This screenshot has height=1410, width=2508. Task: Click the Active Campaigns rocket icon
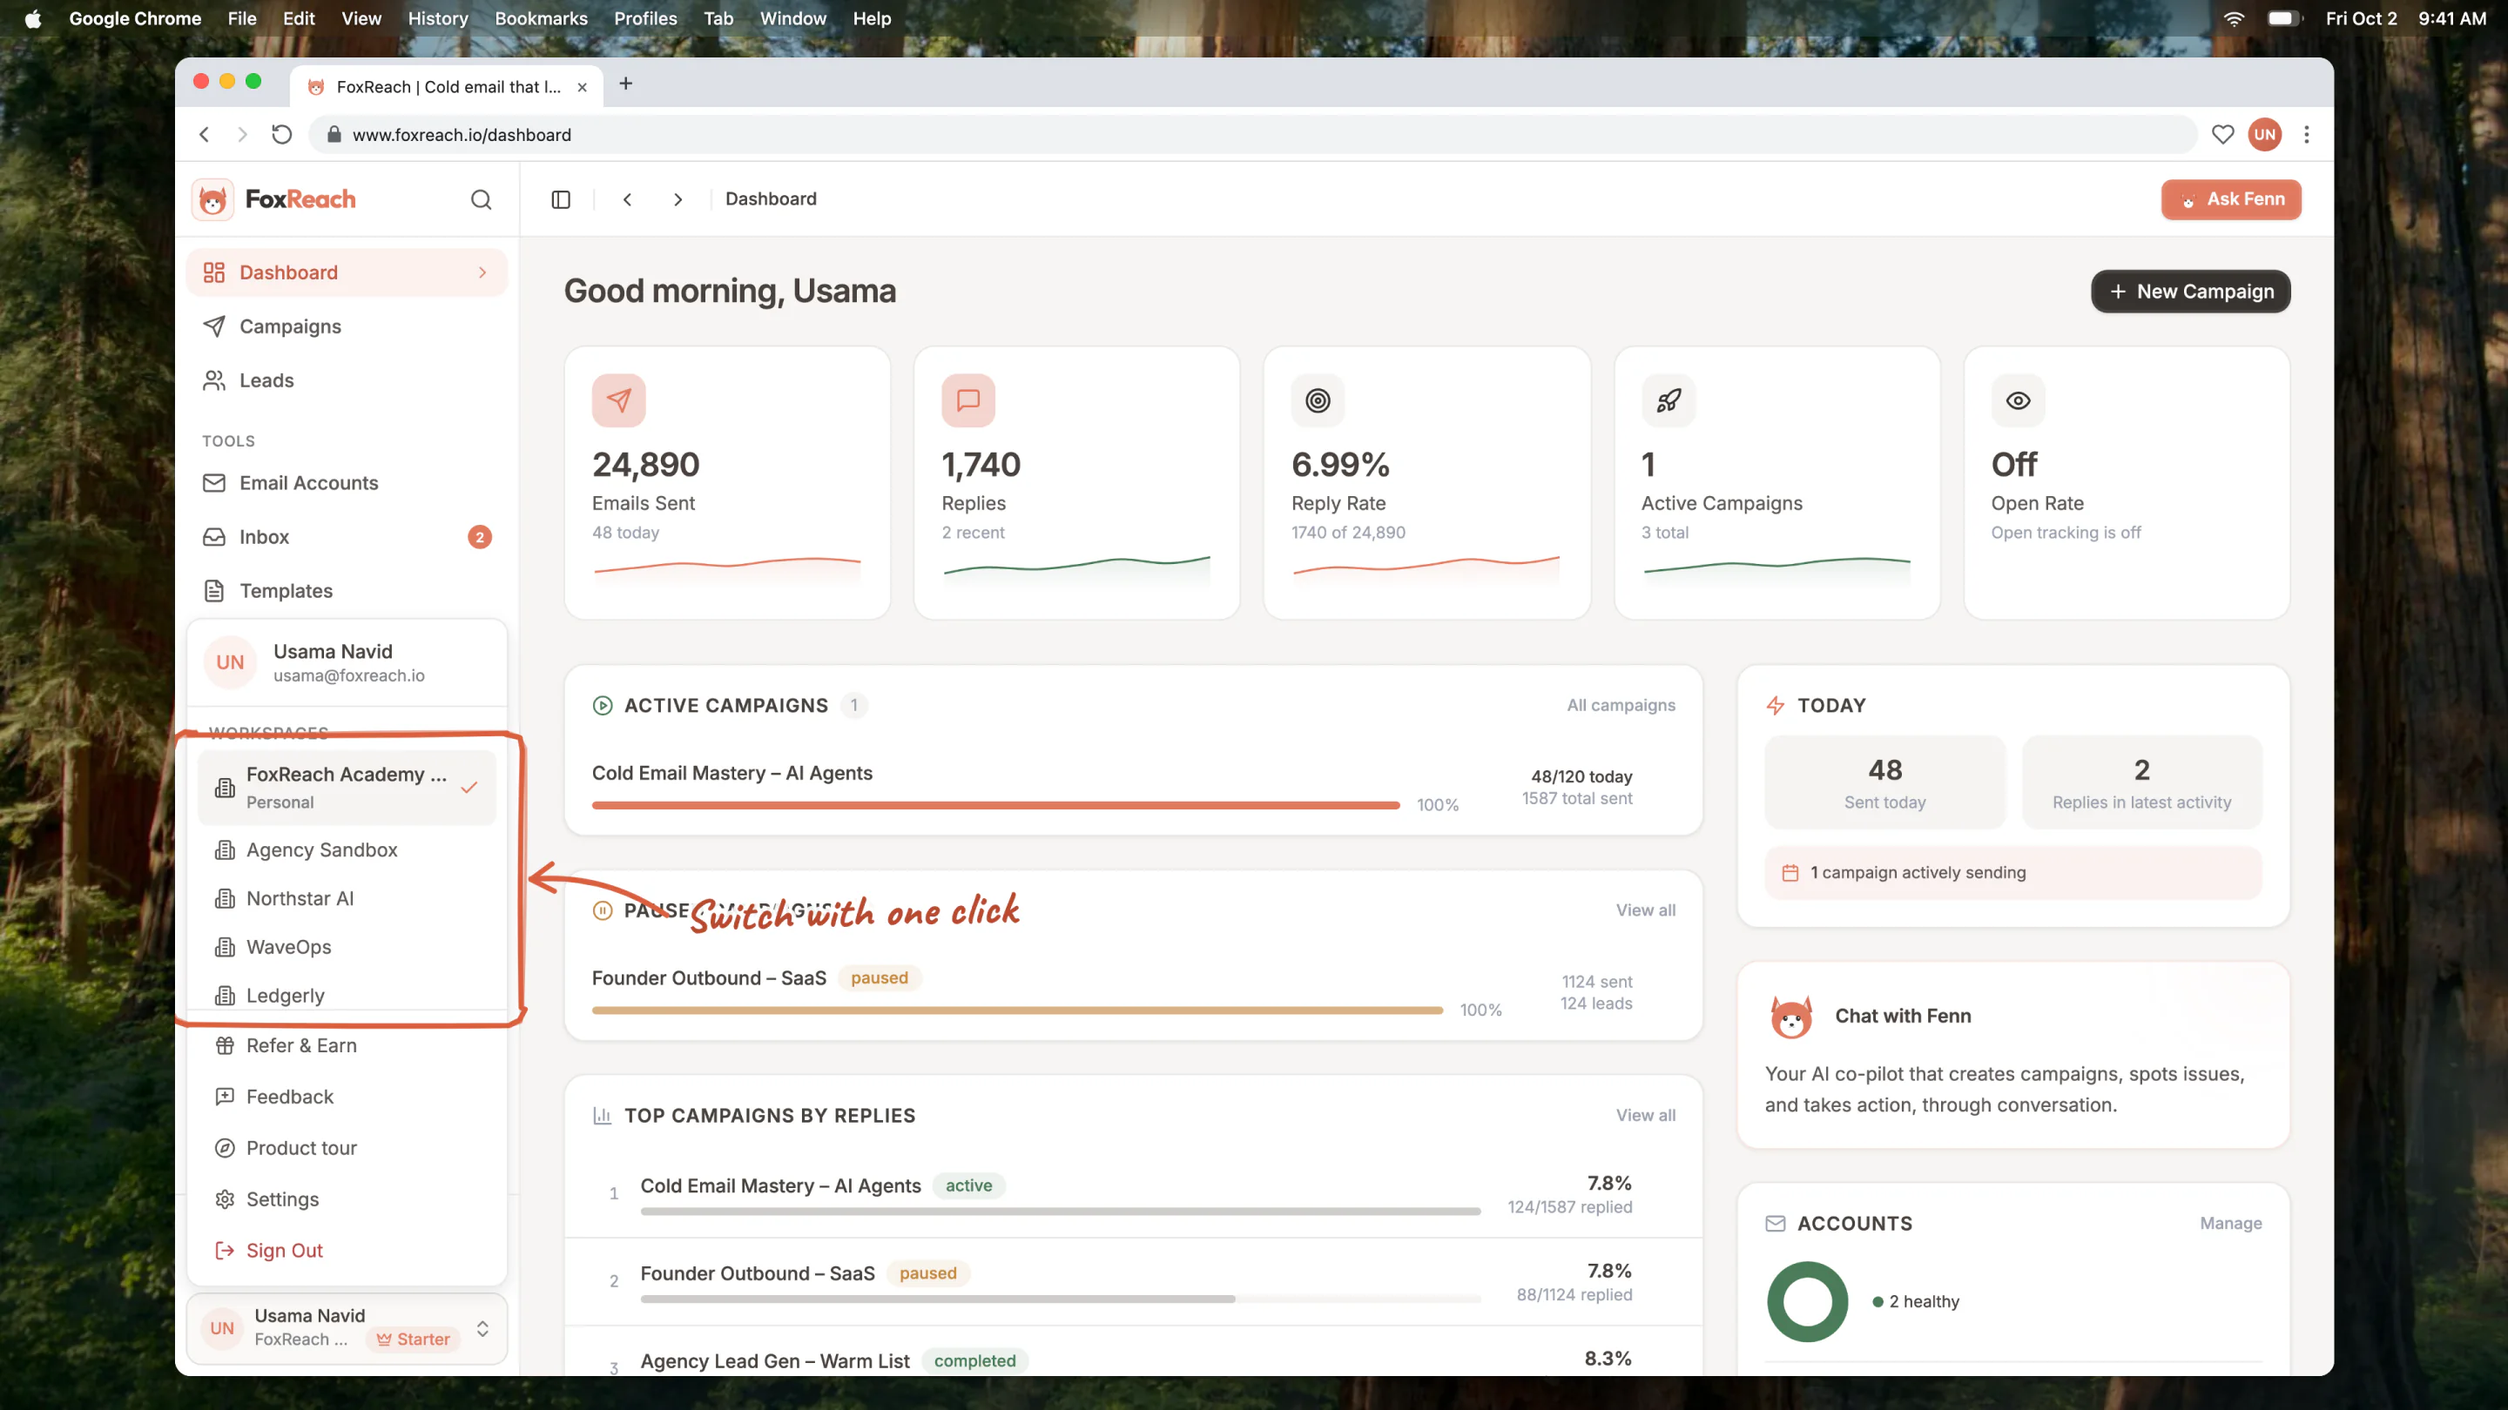point(1668,400)
